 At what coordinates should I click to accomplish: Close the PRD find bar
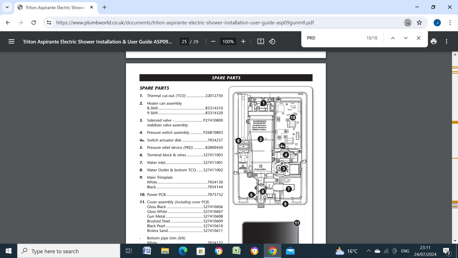click(418, 38)
